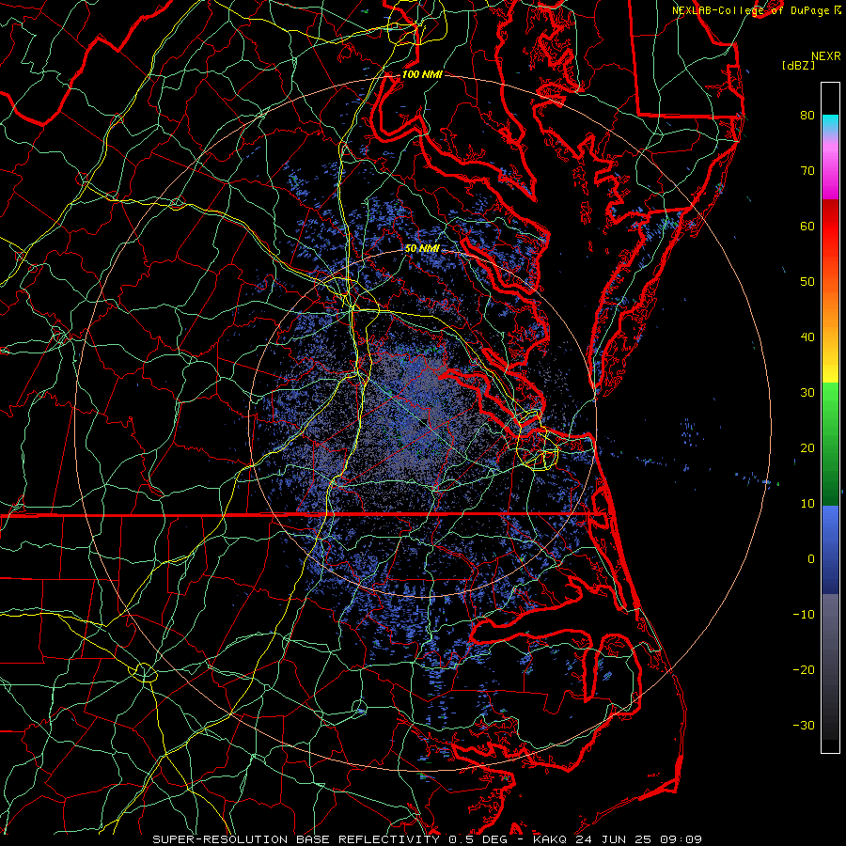Image resolution: width=846 pixels, height=846 pixels.
Task: Click the 40 dBZ scale value
Action: [x=807, y=337]
